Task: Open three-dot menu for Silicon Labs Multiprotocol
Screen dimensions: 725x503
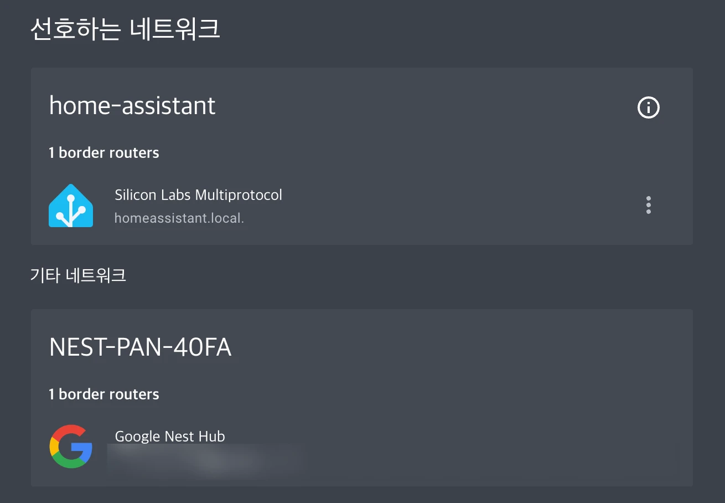Action: pos(649,205)
